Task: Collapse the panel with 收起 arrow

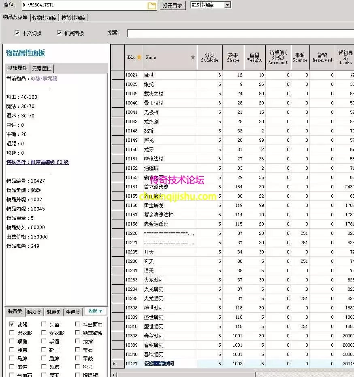Action: click(95, 311)
